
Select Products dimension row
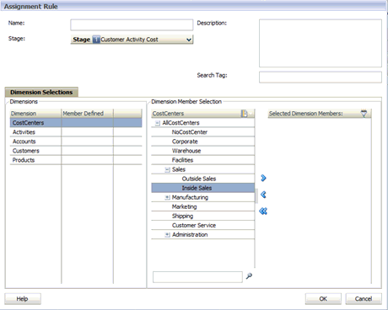(x=76, y=160)
